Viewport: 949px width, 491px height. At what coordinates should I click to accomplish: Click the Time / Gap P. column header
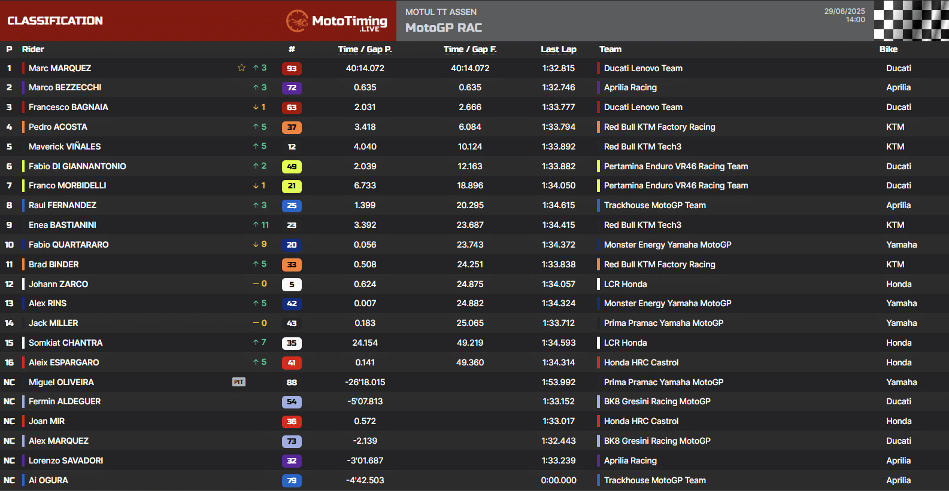(365, 49)
